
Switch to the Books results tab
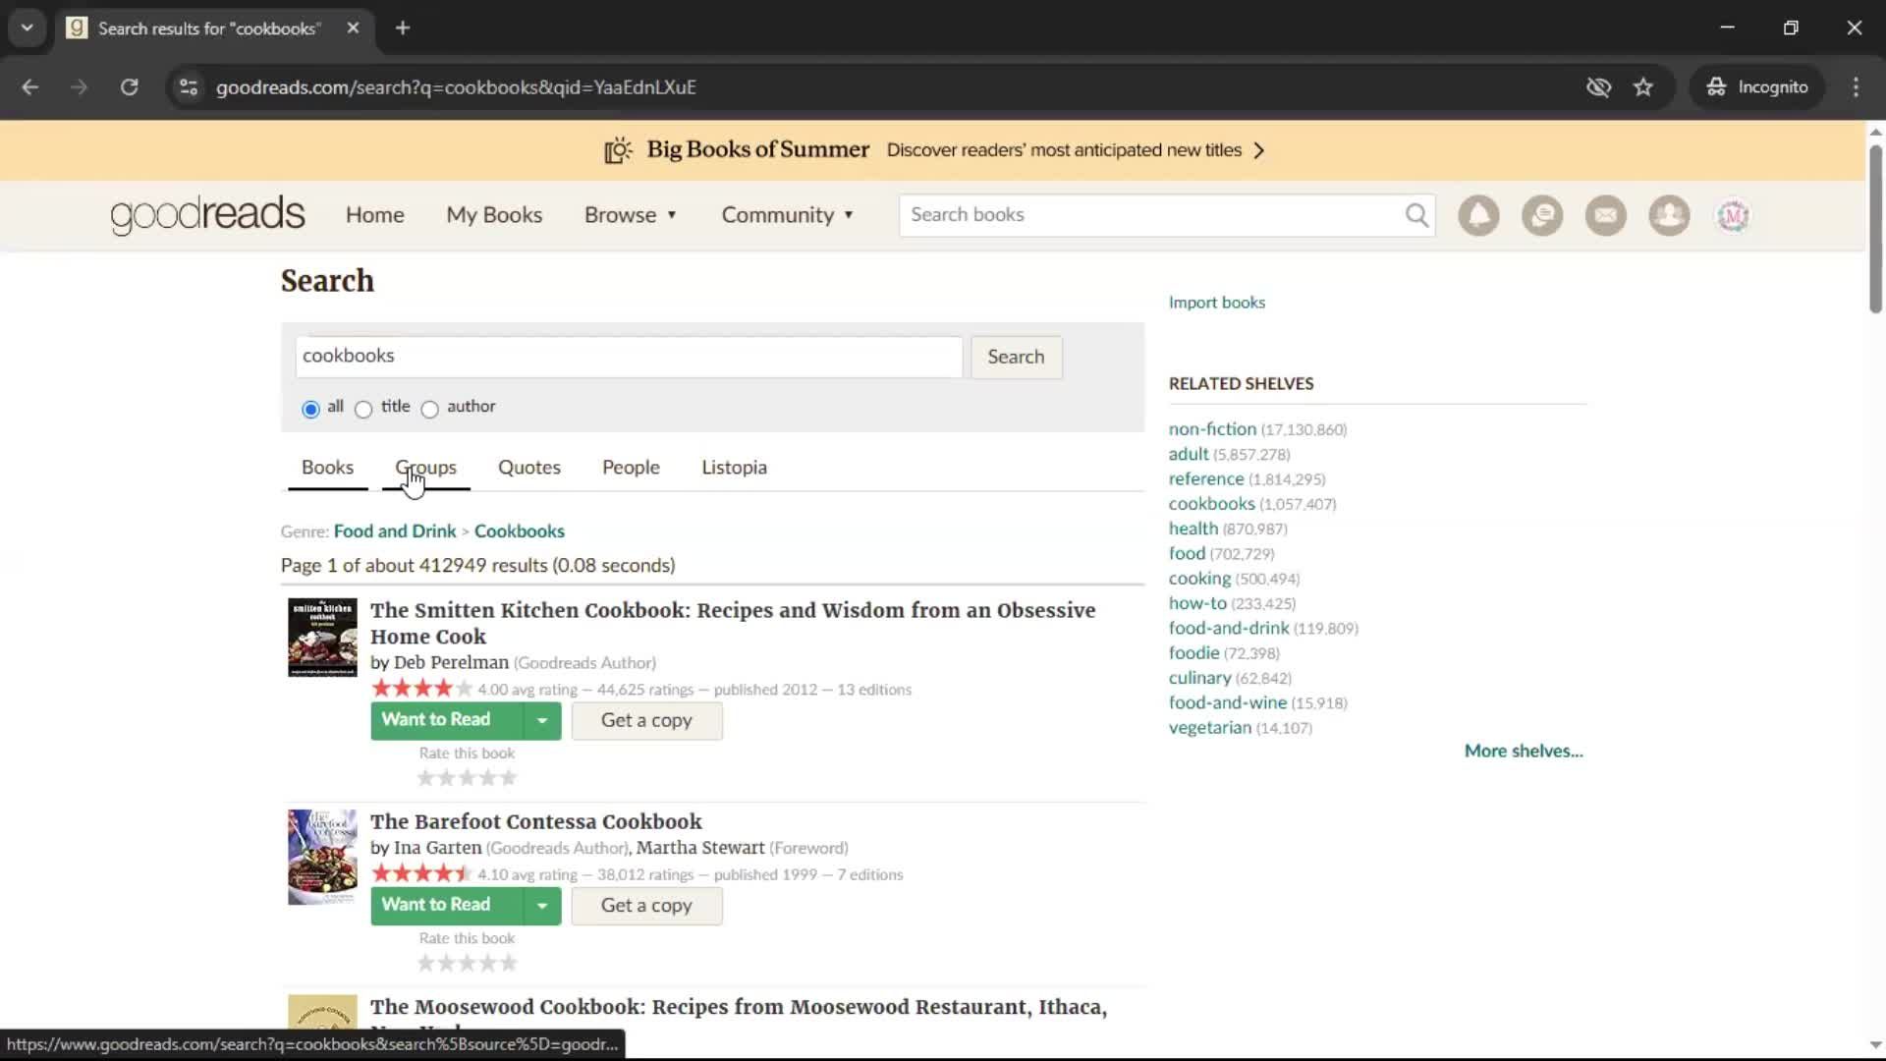click(327, 468)
